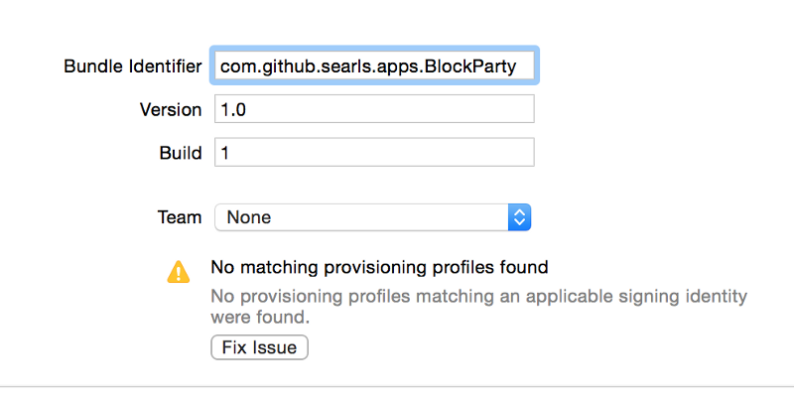Click the Fix Issue button

pos(259,347)
